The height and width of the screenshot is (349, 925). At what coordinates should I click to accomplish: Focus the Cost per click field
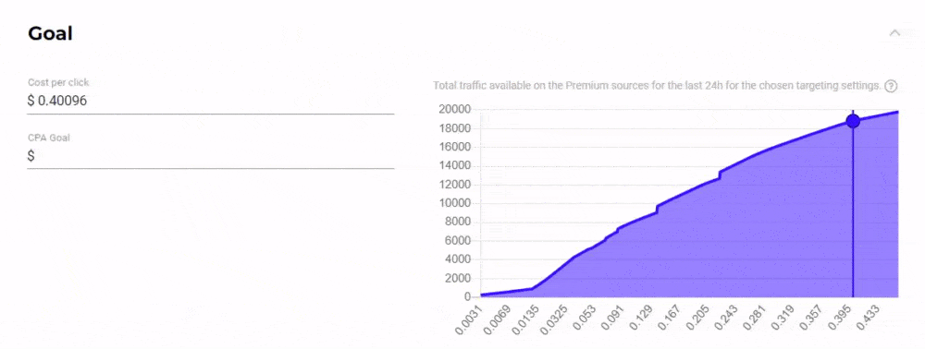click(211, 102)
